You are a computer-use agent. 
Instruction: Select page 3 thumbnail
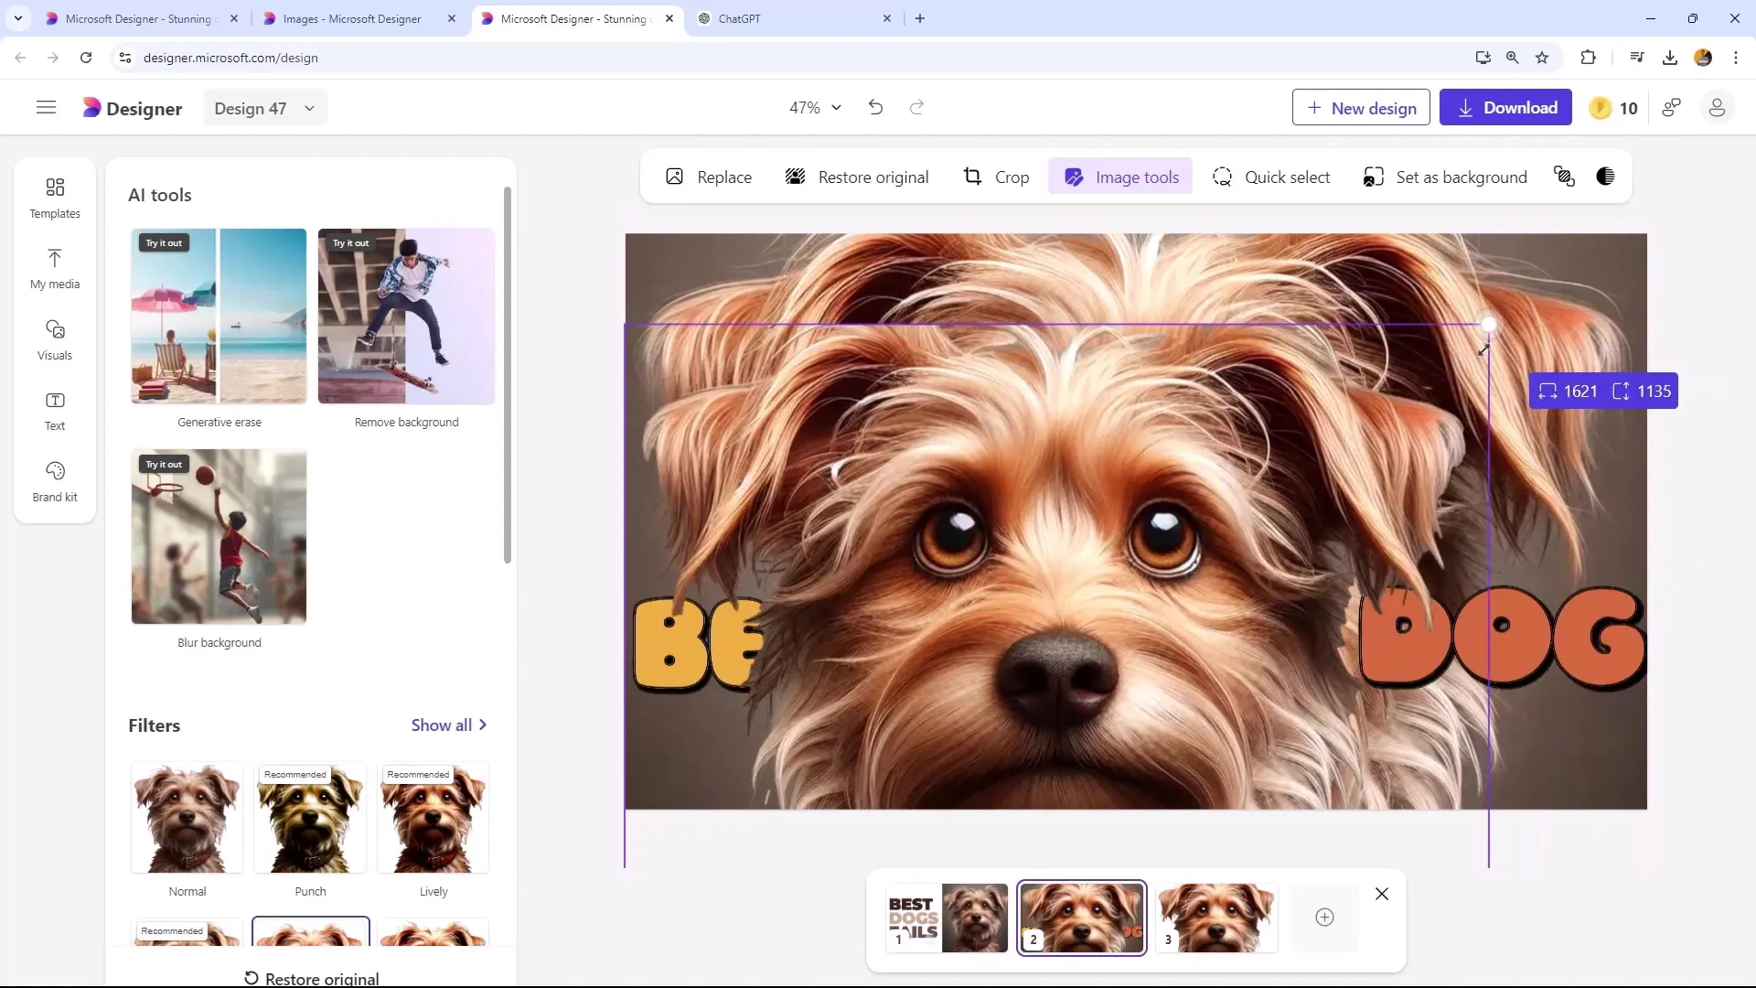coord(1216,918)
